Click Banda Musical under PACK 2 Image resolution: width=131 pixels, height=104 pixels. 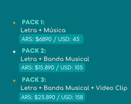[67, 59]
